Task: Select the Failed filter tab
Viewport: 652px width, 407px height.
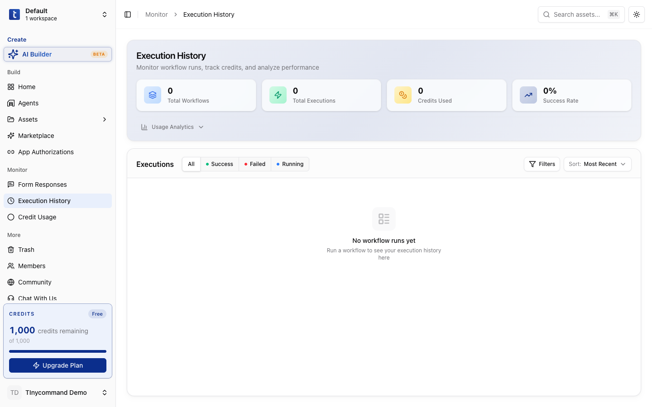Action: [255, 164]
